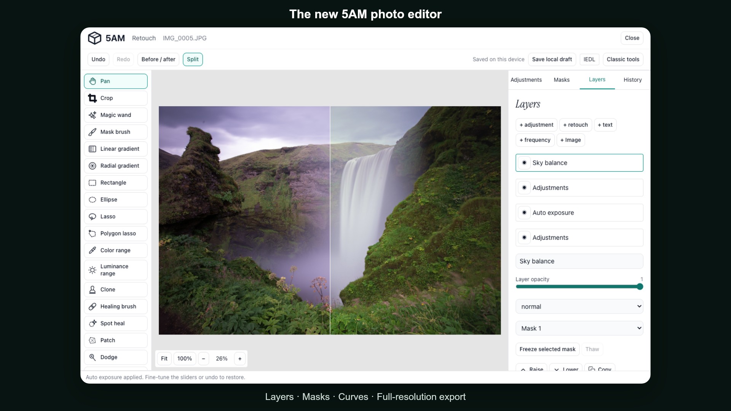The image size is (731, 411).
Task: Add a new text layer
Action: 605,125
